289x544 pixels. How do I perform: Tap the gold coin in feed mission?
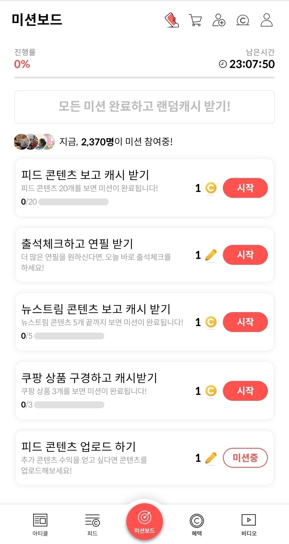(x=210, y=188)
